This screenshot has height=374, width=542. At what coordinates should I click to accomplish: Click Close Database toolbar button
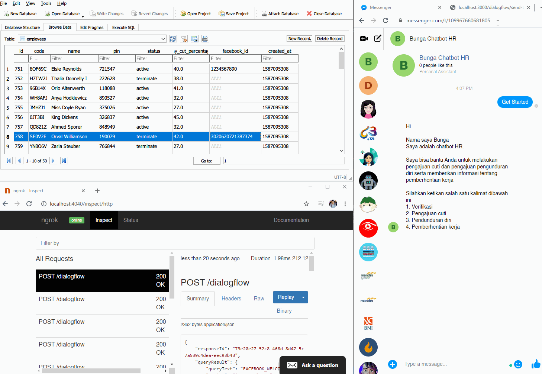324,14
